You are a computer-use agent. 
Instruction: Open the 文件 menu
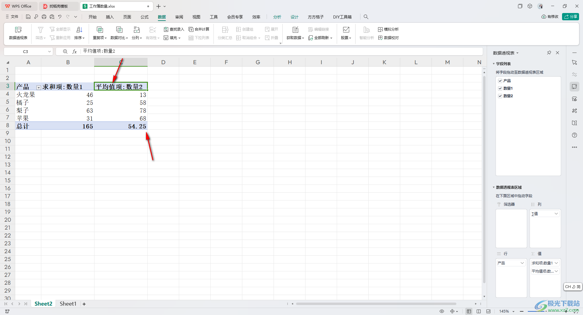coord(12,17)
